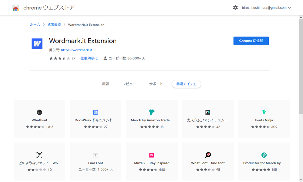Click the user count person icon
Screen dimensions: 303x182
pyautogui.click(x=105, y=58)
